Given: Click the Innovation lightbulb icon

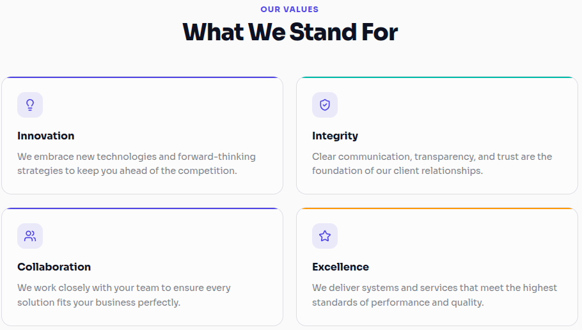Looking at the screenshot, I should click(x=30, y=105).
